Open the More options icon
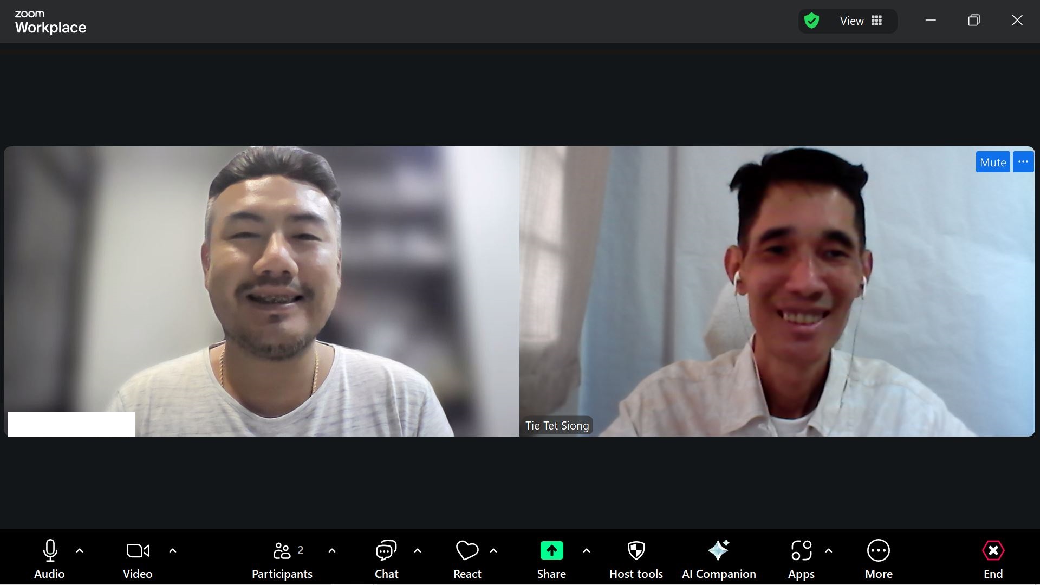 (x=878, y=551)
